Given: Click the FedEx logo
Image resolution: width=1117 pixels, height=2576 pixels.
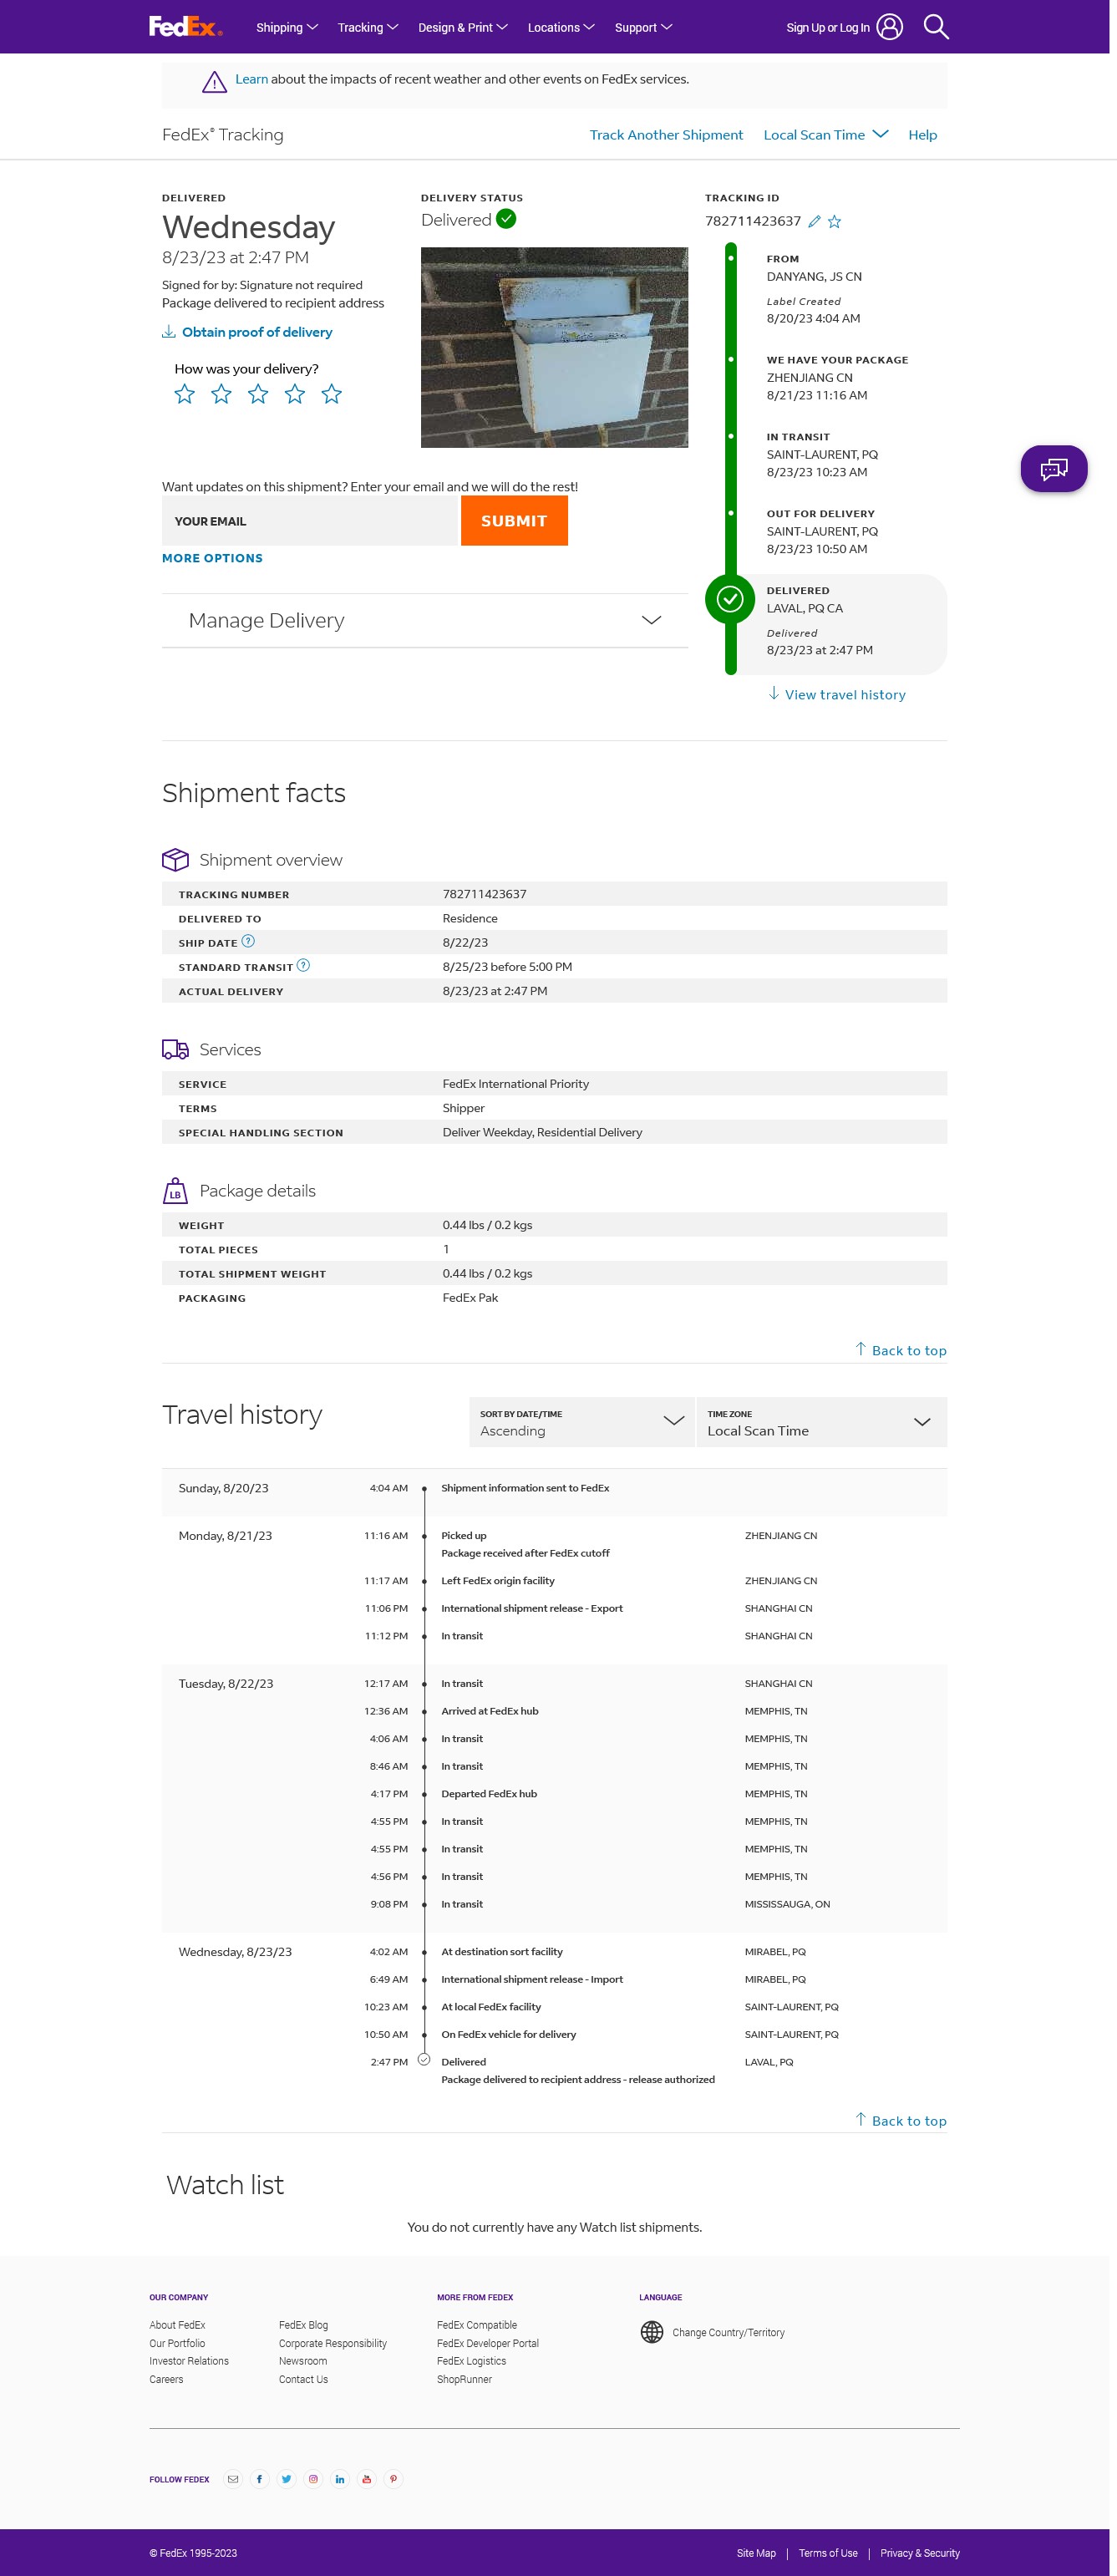Looking at the screenshot, I should click(x=186, y=27).
